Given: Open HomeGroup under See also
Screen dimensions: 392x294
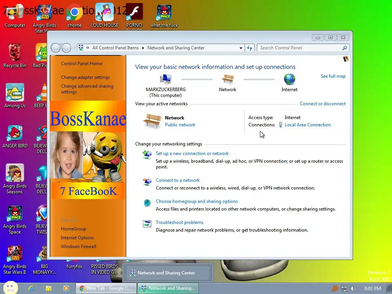Looking at the screenshot, I should (73, 229).
